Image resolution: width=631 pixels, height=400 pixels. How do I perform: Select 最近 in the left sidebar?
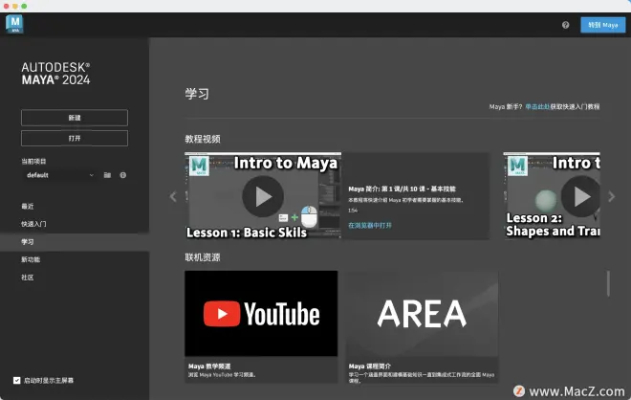(28, 207)
